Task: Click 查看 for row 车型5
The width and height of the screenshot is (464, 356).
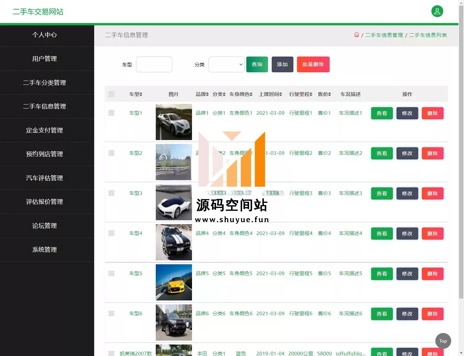Action: click(382, 273)
